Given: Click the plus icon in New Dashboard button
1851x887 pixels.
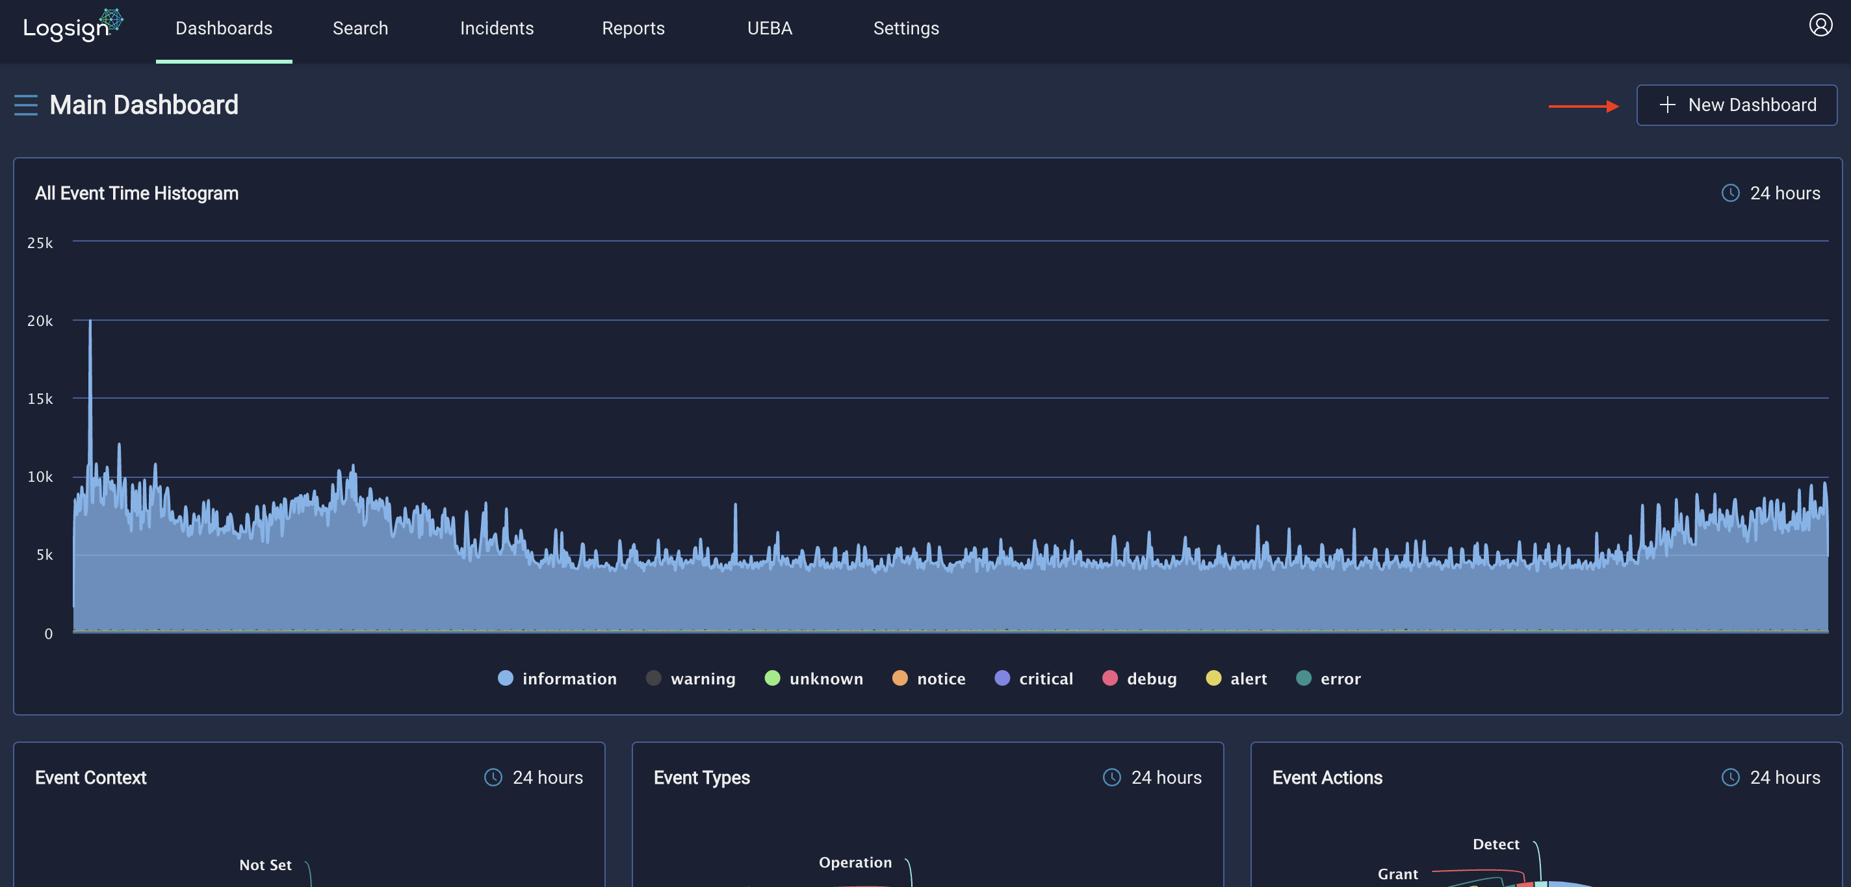Looking at the screenshot, I should (1667, 105).
